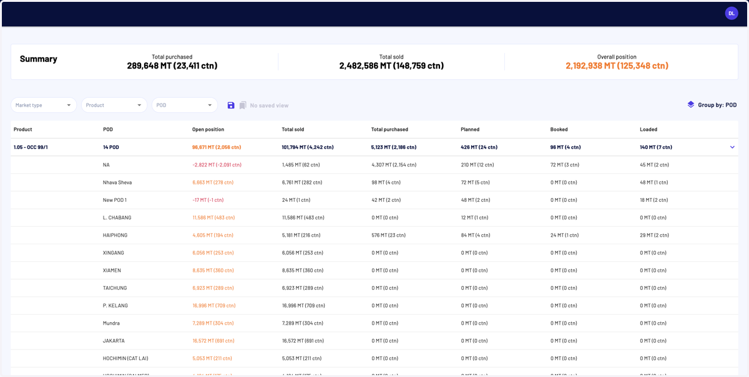Click the P. KELANG POD row
The image size is (749, 377).
pos(374,306)
